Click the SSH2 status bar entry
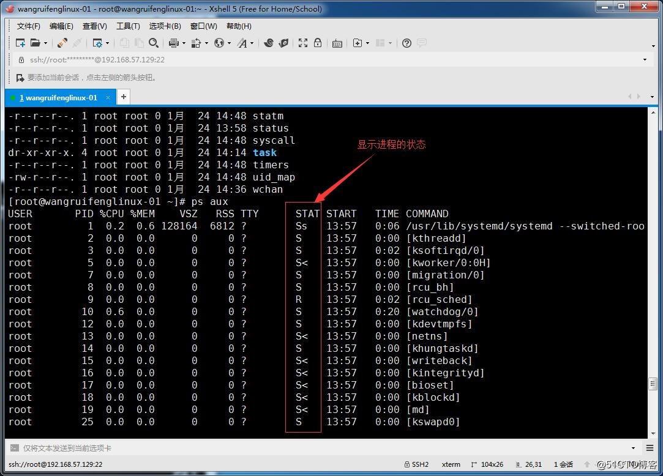The width and height of the screenshot is (663, 476). click(x=416, y=464)
